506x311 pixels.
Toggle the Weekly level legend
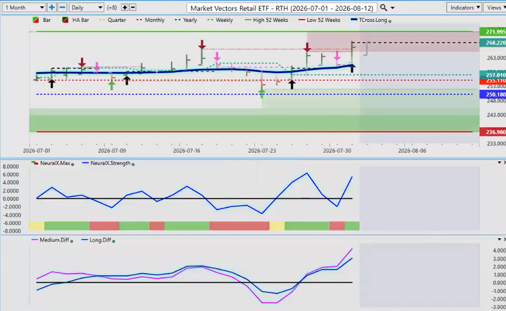pyautogui.click(x=220, y=20)
